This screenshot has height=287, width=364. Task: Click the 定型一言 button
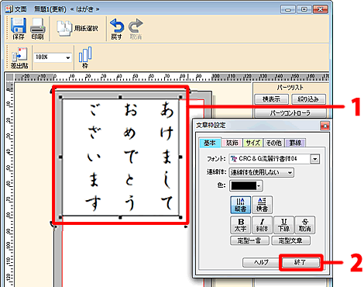tap(249, 240)
